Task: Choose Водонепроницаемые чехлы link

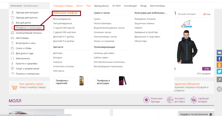Action: pos(109,28)
